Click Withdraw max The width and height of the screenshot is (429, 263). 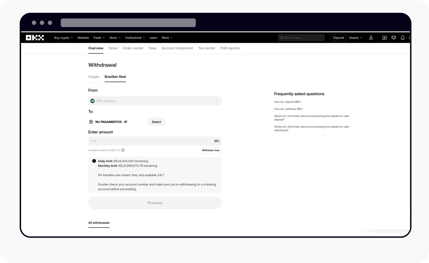point(211,150)
